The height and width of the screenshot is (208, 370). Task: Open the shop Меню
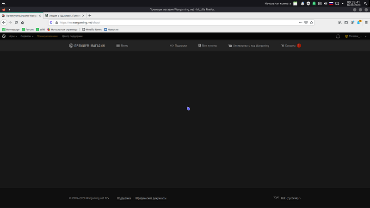point(122,46)
